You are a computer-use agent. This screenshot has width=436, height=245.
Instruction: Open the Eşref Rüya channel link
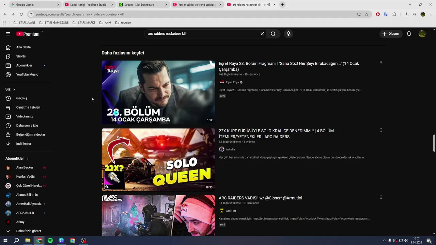click(232, 82)
